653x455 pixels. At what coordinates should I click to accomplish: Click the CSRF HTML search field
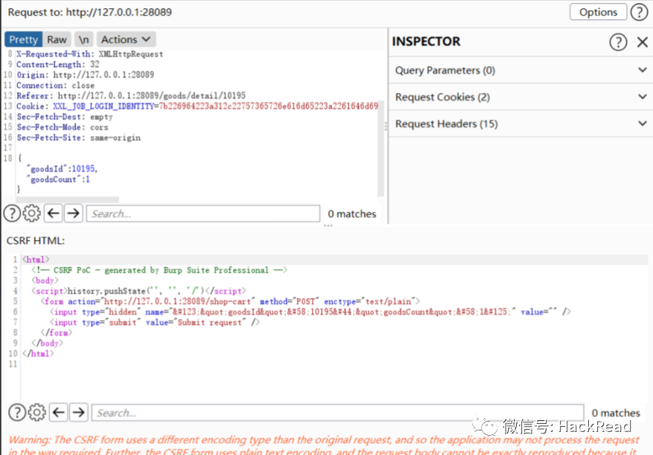tap(337, 413)
